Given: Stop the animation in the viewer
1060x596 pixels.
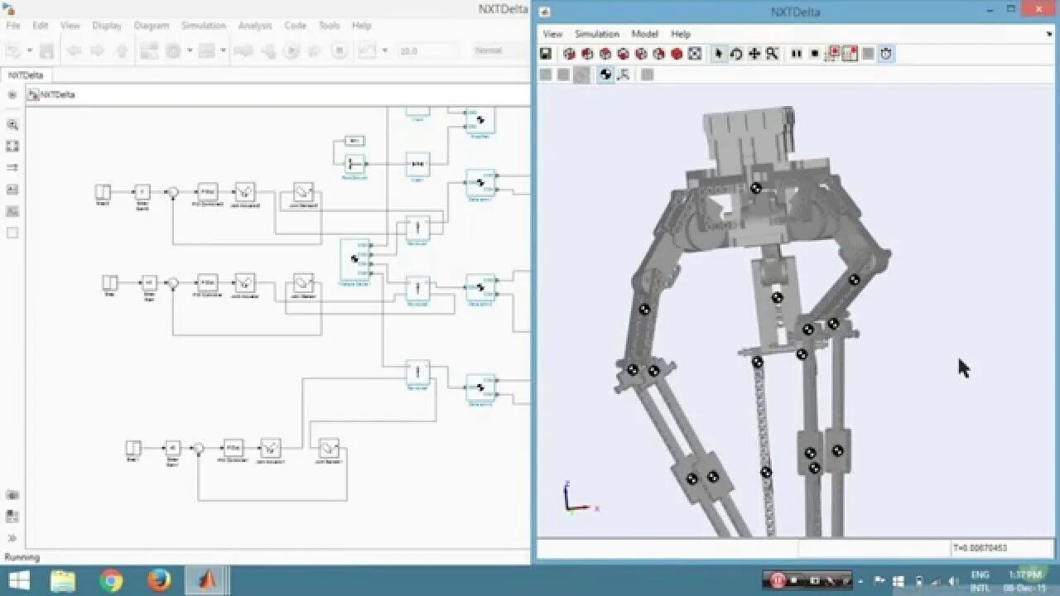Looking at the screenshot, I should point(815,54).
